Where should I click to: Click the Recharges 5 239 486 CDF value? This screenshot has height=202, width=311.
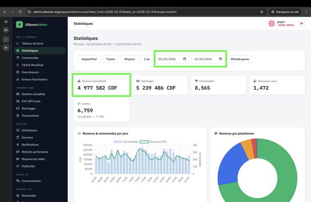pos(156,88)
